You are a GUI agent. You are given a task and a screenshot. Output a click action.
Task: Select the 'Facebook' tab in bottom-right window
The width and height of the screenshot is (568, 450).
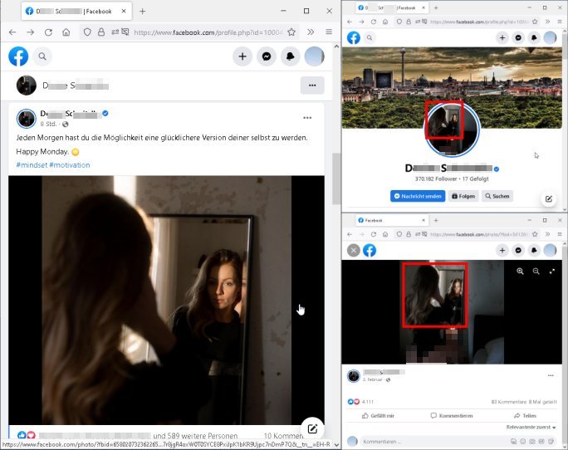392,220
